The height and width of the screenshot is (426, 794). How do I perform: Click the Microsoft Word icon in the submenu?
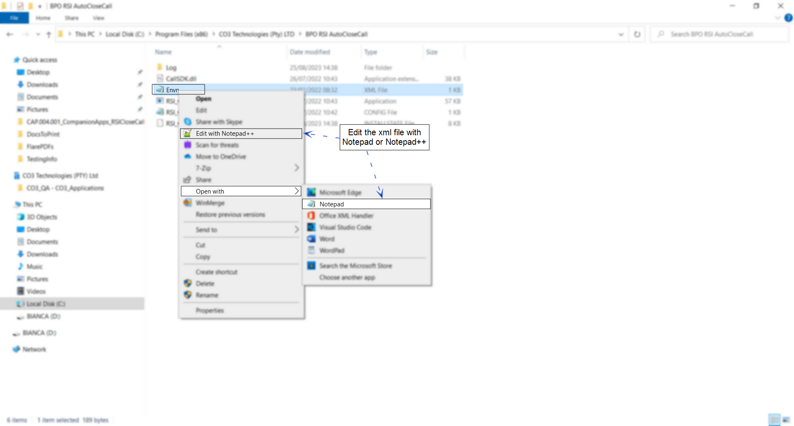[x=311, y=239]
